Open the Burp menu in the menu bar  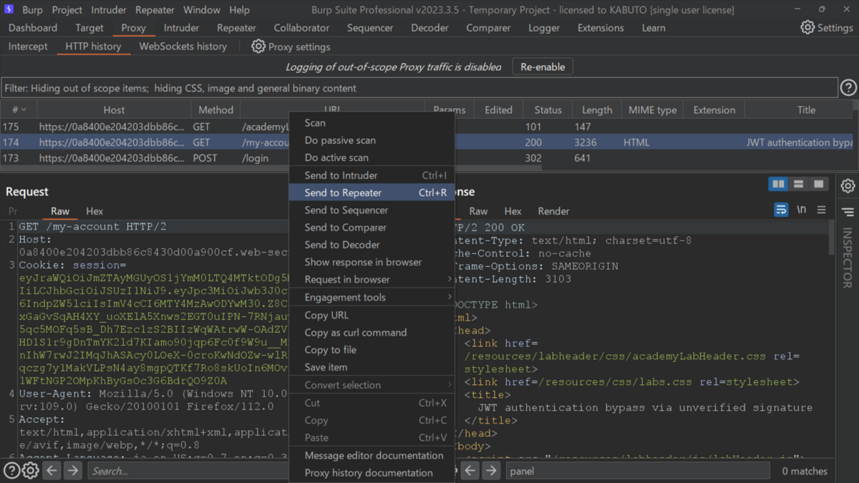coord(32,10)
